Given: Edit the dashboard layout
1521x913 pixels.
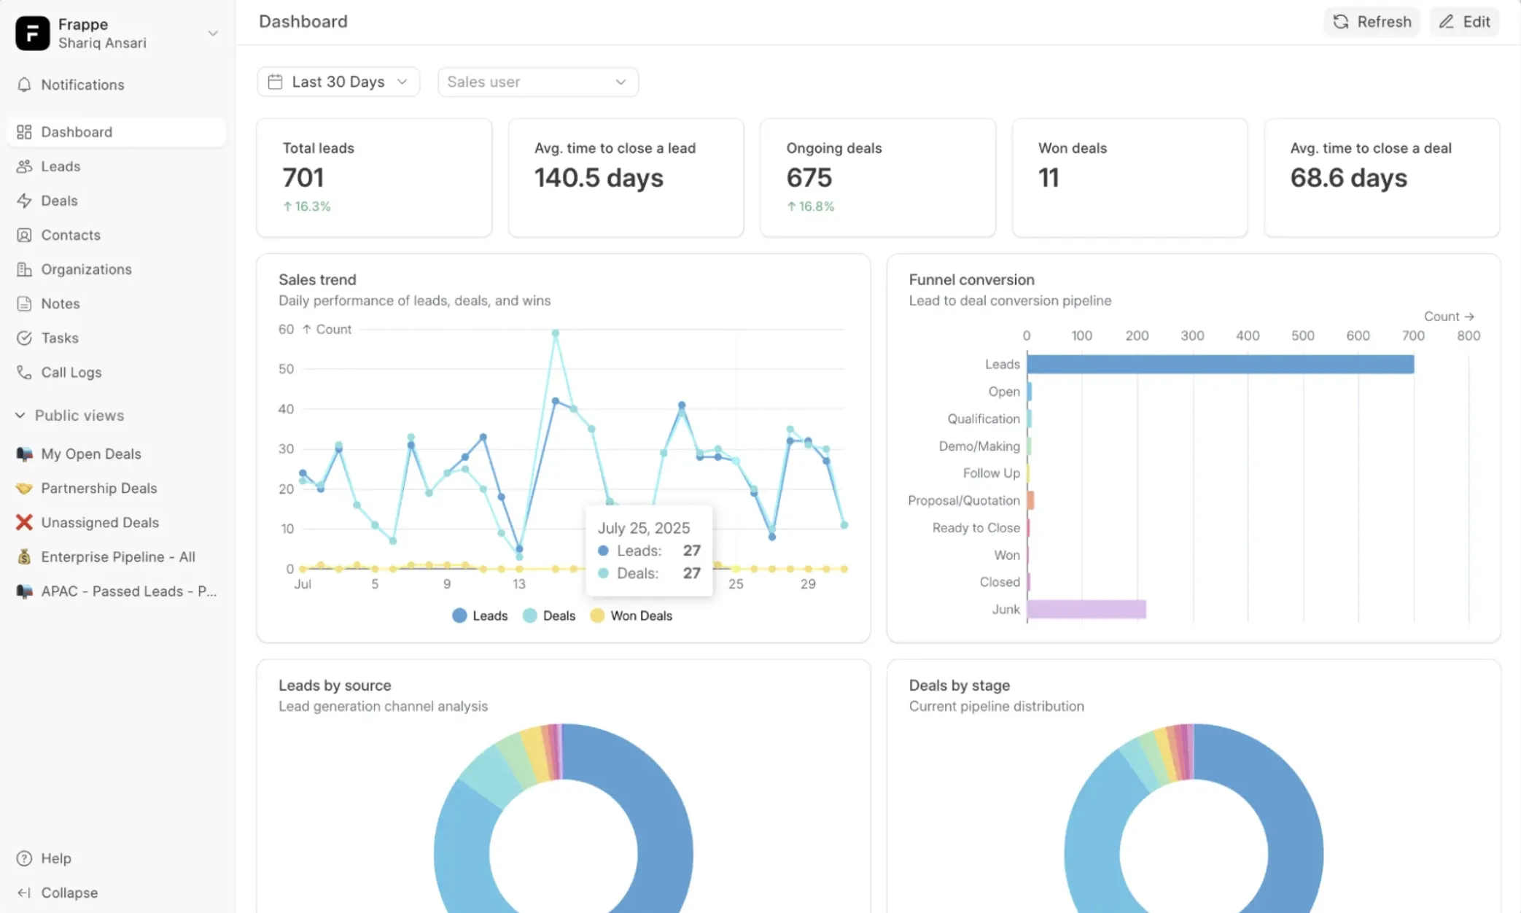Looking at the screenshot, I should coord(1464,22).
